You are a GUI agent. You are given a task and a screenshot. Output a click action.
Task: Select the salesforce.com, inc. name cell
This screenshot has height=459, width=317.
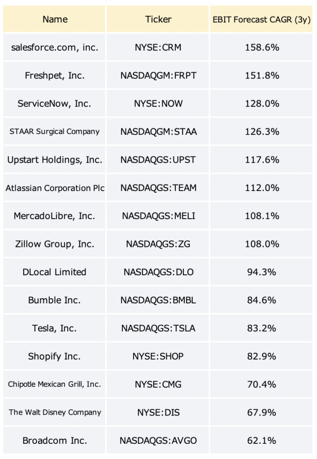(54, 47)
